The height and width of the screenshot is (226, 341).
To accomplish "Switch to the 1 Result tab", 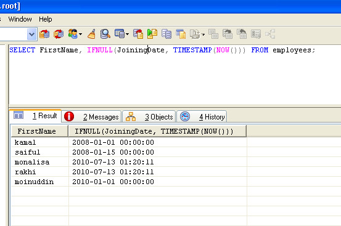I will [35, 116].
